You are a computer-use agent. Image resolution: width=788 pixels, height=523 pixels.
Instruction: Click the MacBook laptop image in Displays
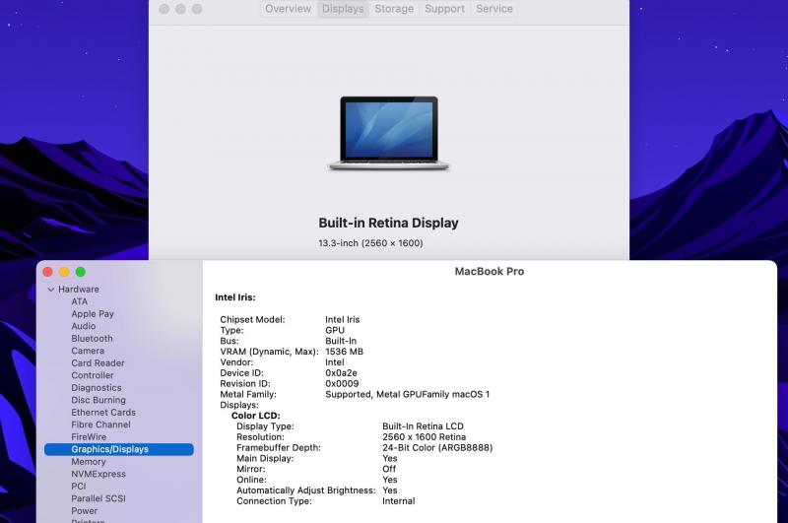(389, 134)
